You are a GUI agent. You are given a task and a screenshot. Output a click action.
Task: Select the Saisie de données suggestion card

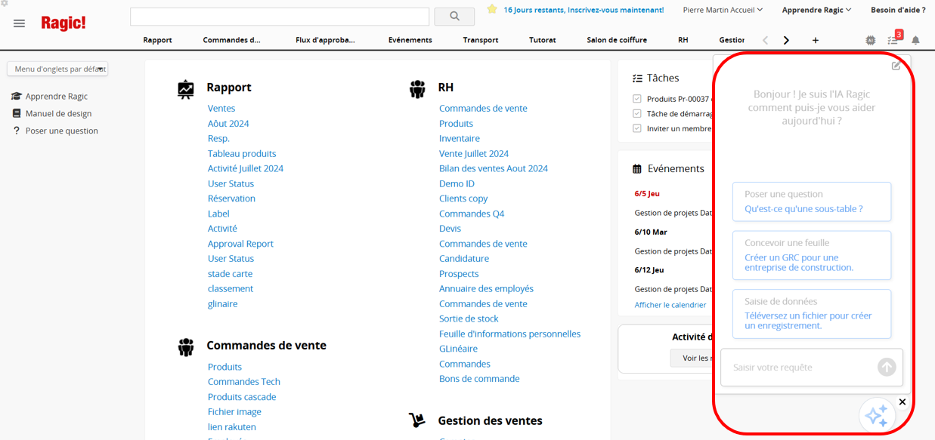click(x=812, y=314)
